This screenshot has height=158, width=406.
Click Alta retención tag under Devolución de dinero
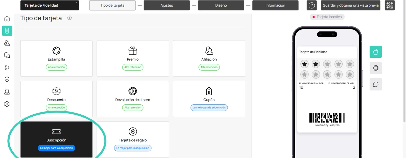(133, 107)
